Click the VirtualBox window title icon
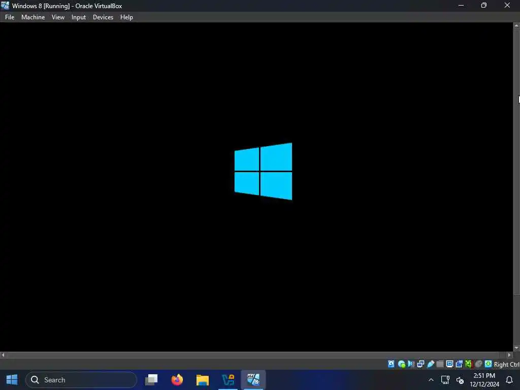 click(x=5, y=6)
